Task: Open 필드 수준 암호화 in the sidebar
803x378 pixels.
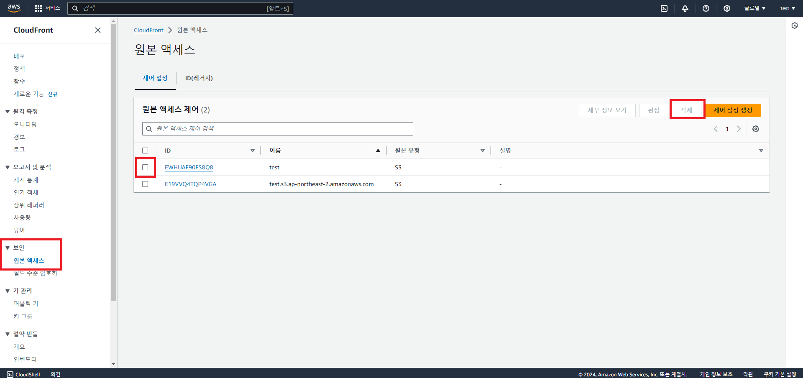Action: pos(36,273)
